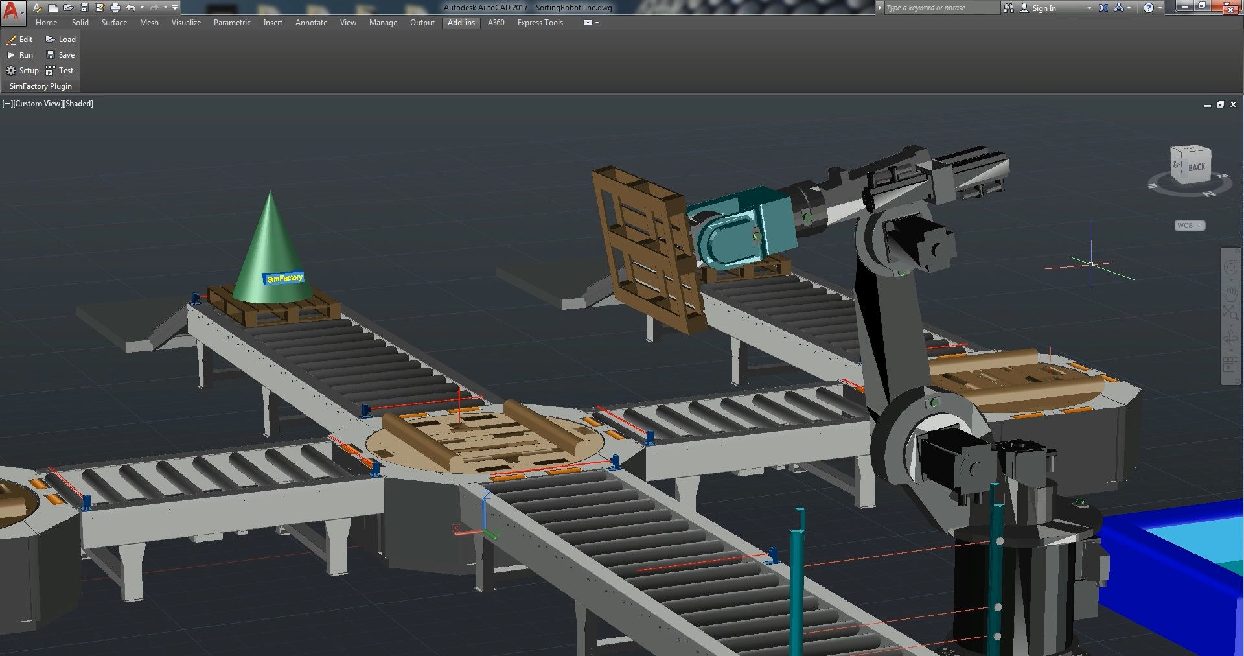Open SimFactory Setup gear

click(x=11, y=71)
